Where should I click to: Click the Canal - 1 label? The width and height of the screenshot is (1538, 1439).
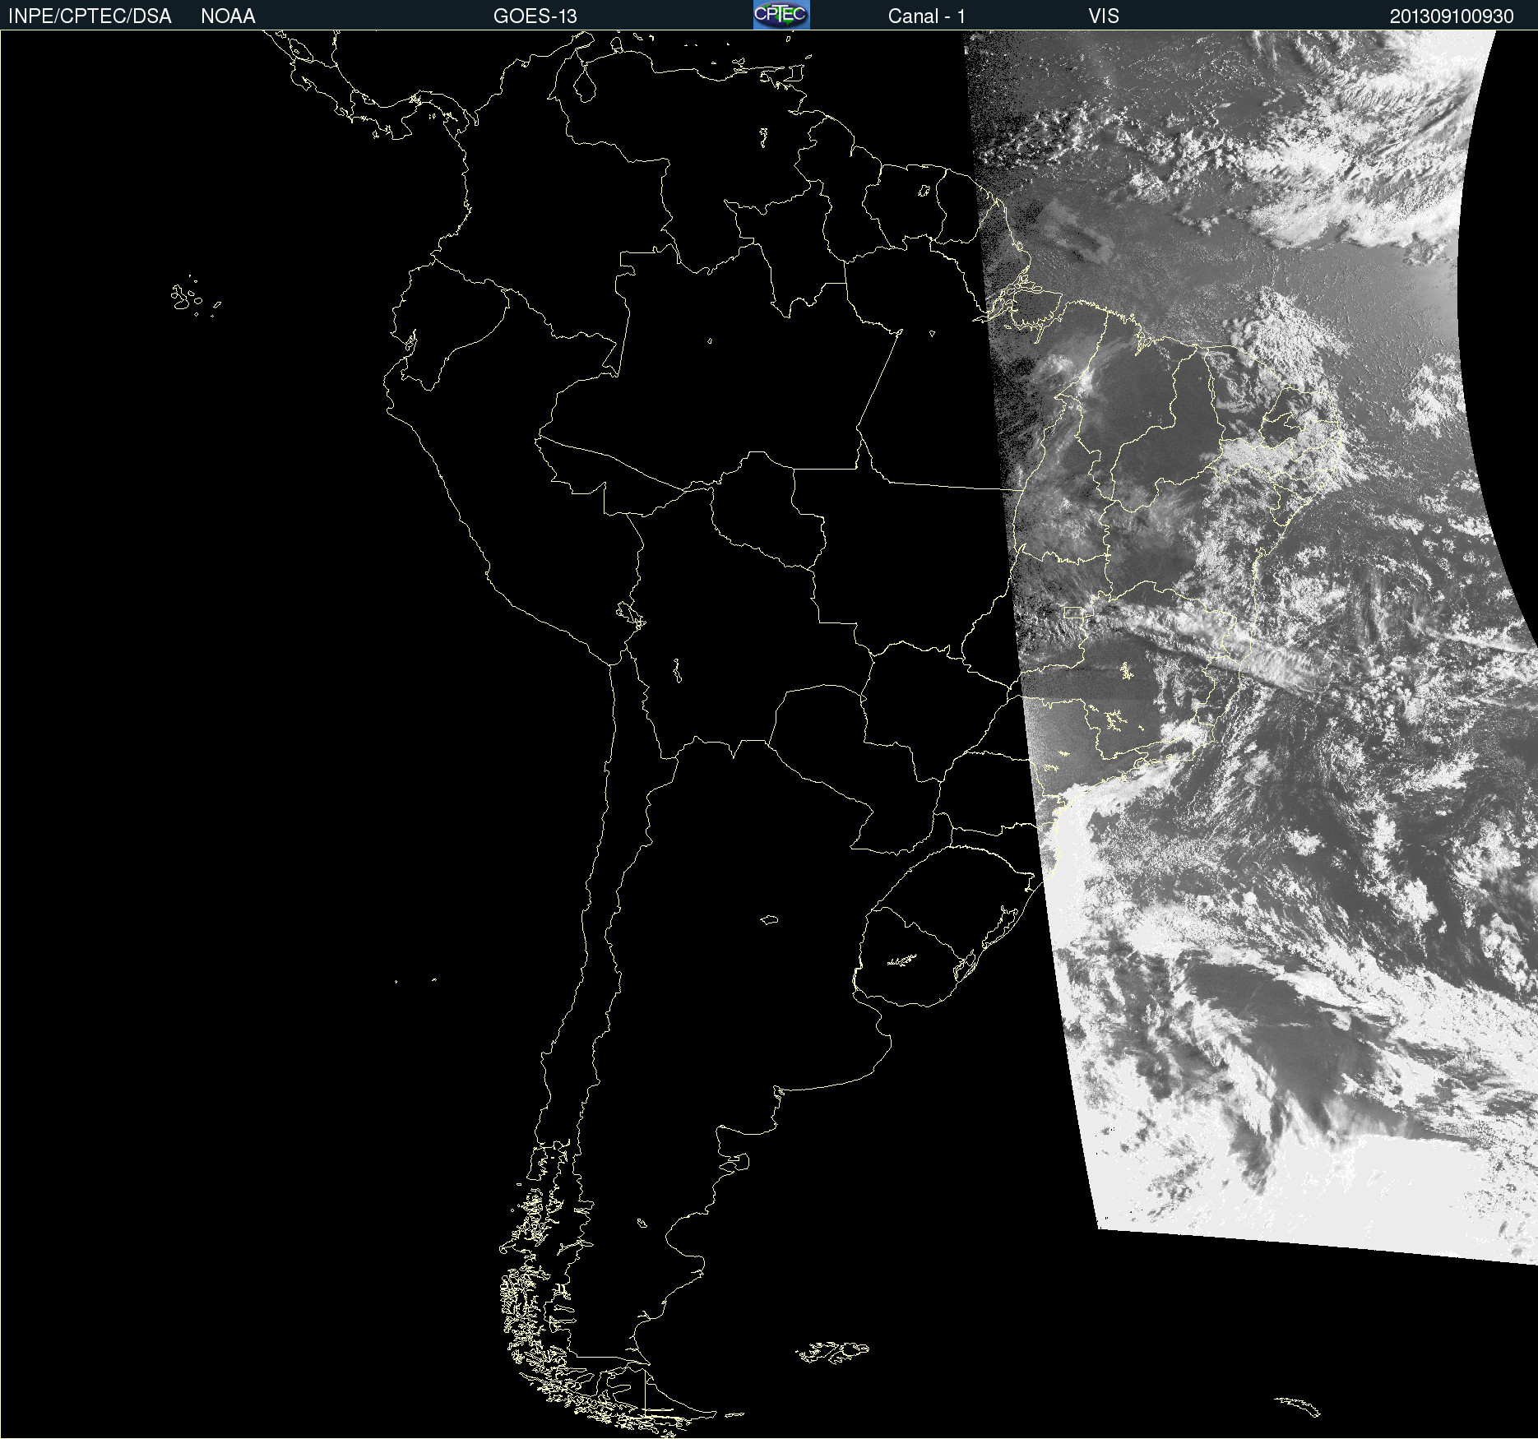[x=926, y=16]
